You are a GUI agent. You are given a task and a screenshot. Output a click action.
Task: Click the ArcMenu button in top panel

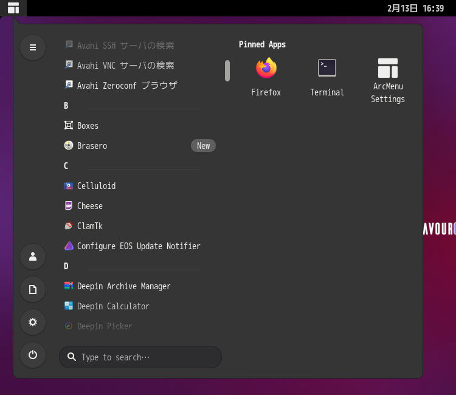pos(13,8)
